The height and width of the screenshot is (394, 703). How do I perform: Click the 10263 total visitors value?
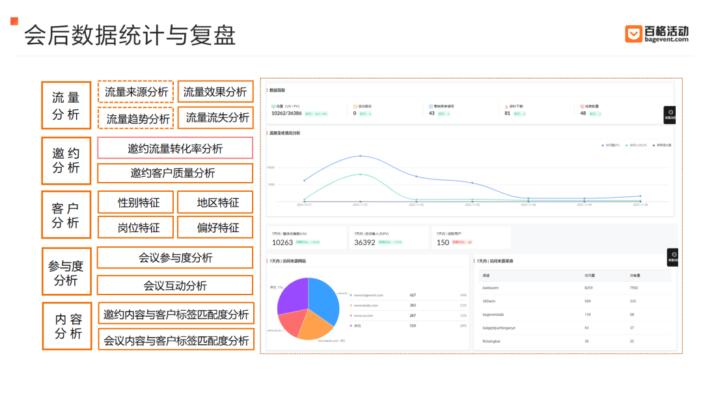tap(283, 243)
